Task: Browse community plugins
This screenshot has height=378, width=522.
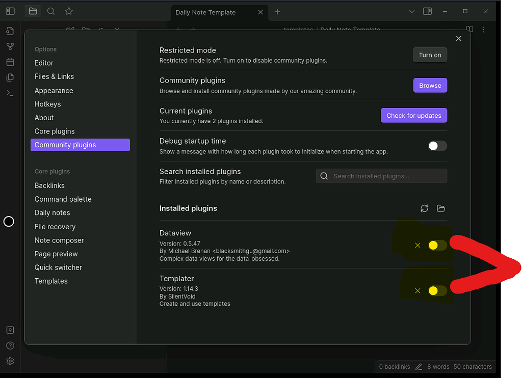Action: coord(430,86)
